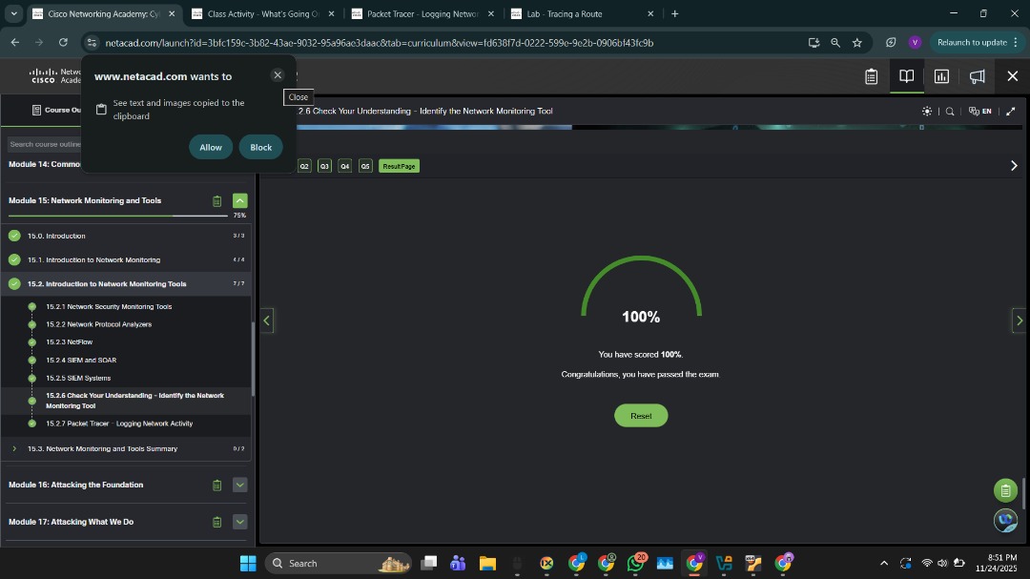
Task: Block clipboard access for netacad.com
Action: [259, 147]
